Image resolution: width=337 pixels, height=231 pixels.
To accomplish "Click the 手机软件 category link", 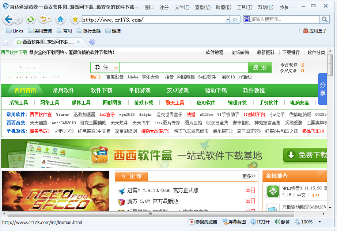I will [268, 103].
